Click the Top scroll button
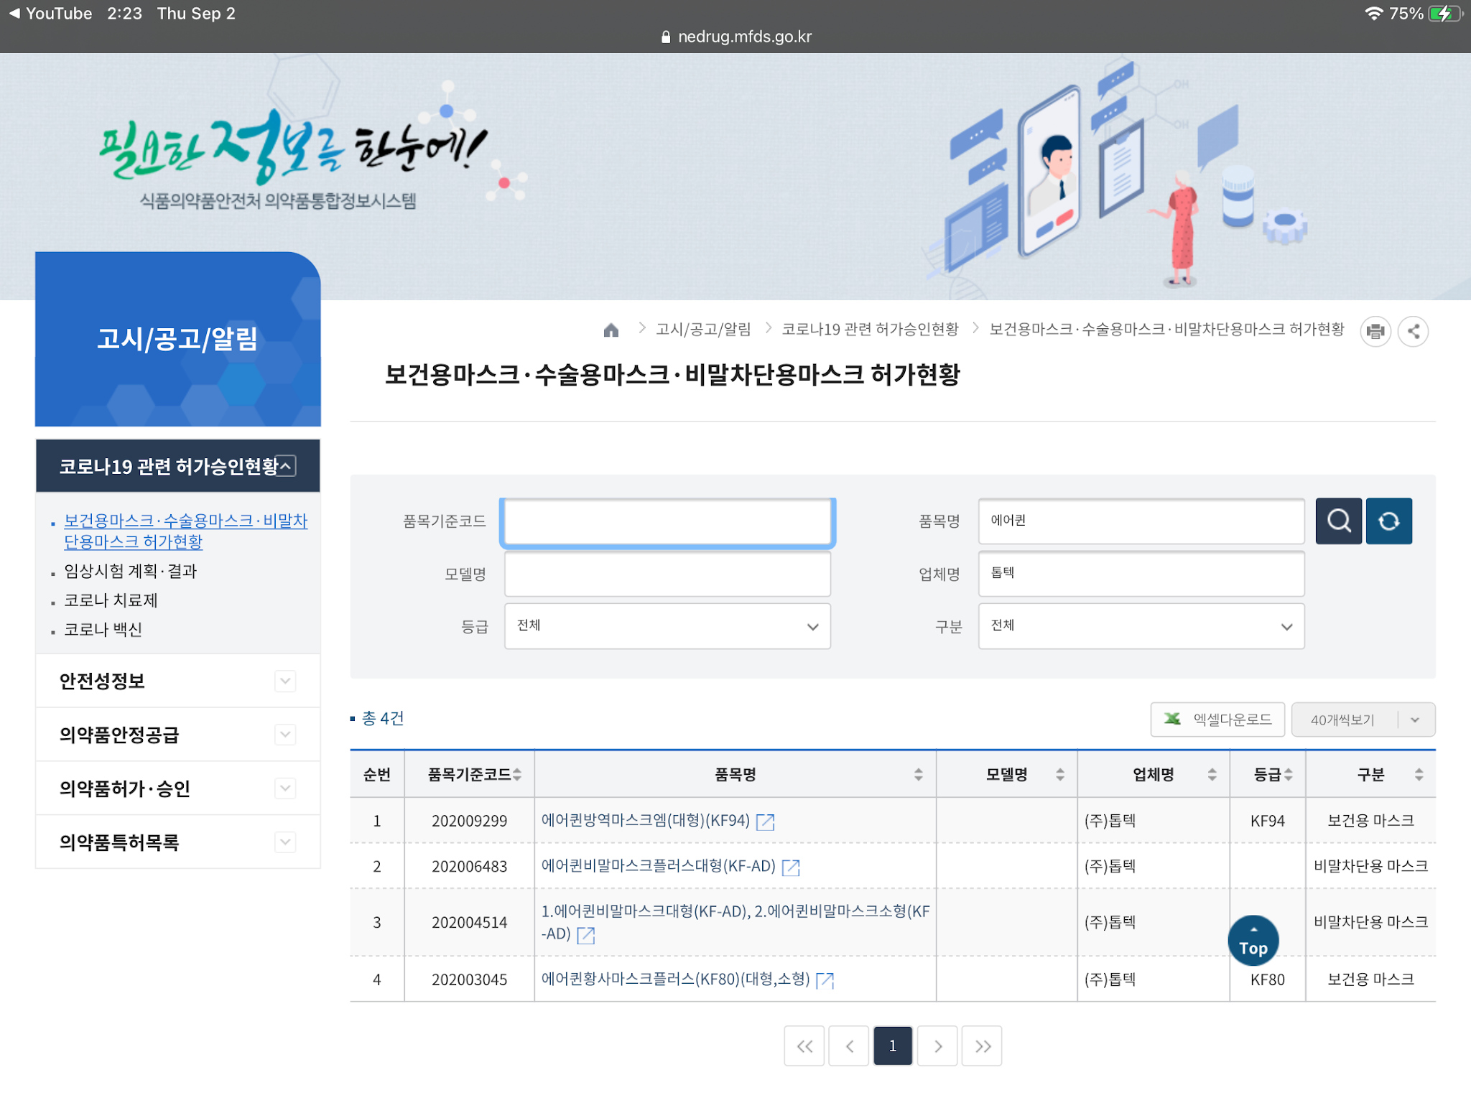1471x1103 pixels. pyautogui.click(x=1253, y=941)
